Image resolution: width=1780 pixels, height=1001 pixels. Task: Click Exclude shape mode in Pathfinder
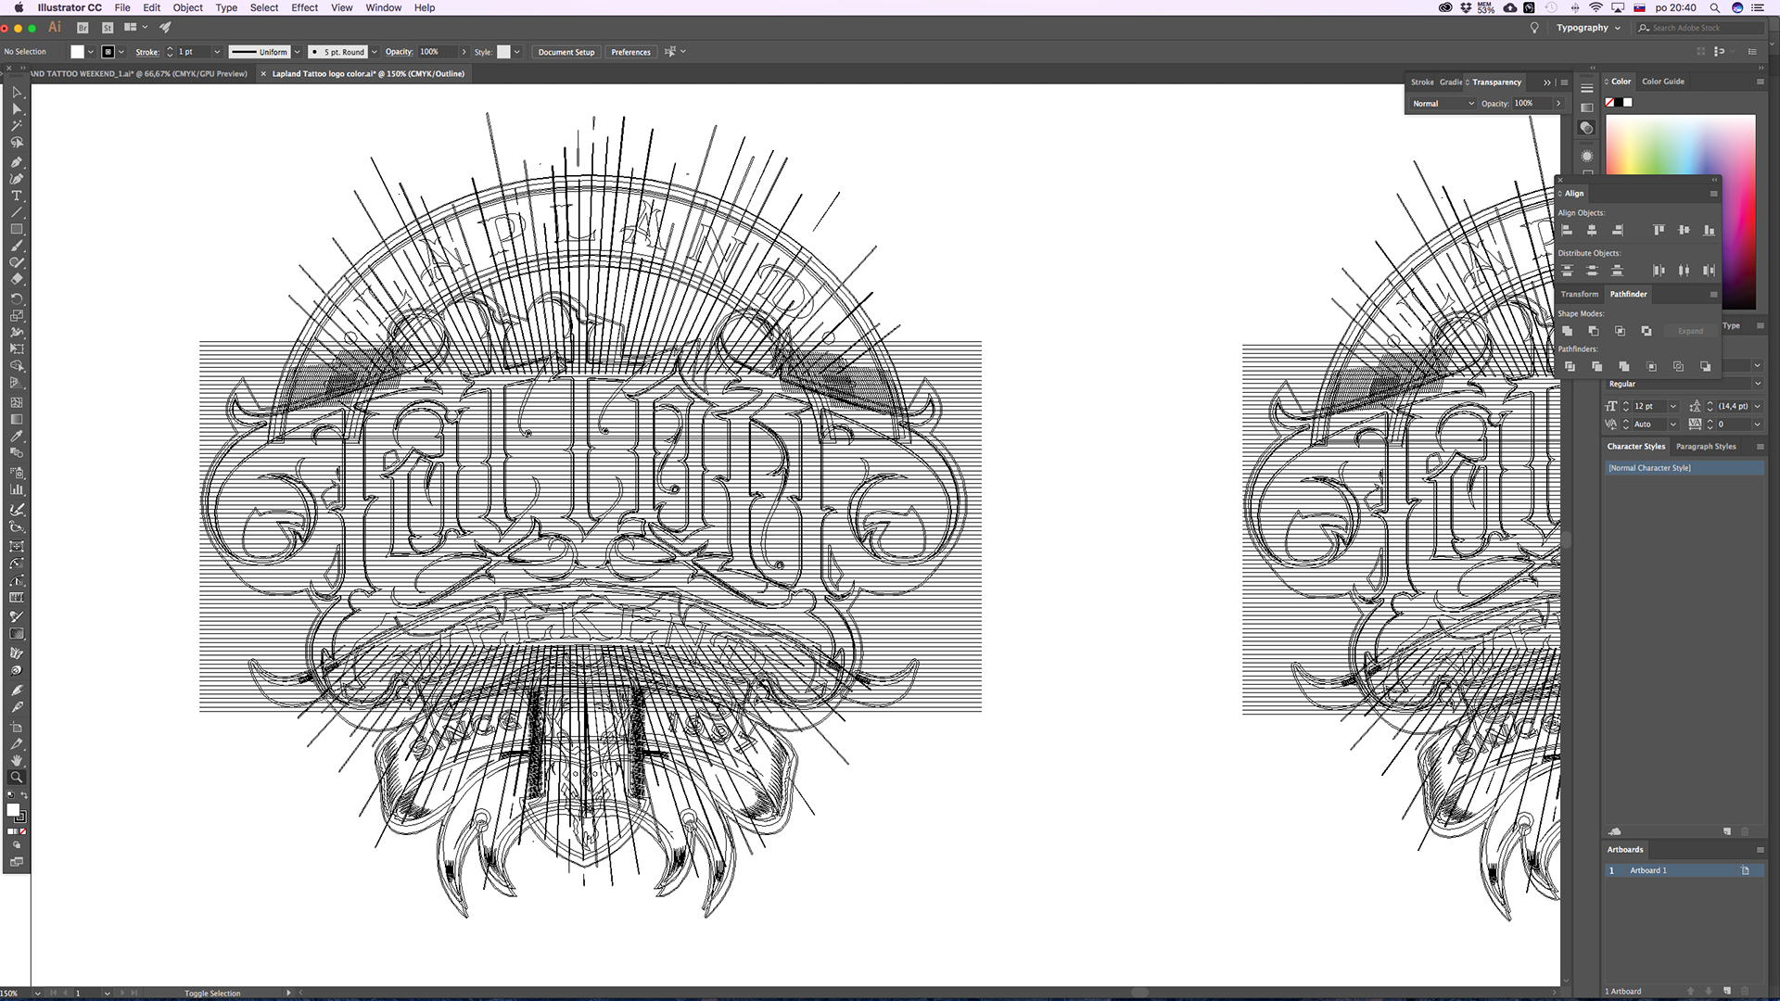pyautogui.click(x=1646, y=331)
